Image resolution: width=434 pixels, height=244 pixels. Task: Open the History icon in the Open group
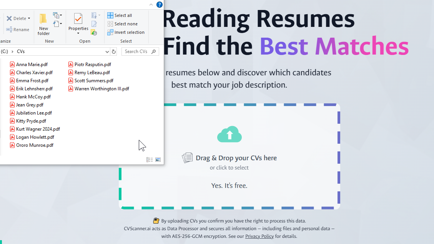tap(94, 32)
